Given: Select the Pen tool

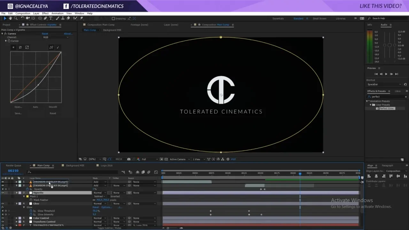Looking at the screenshot, I should click(x=45, y=18).
